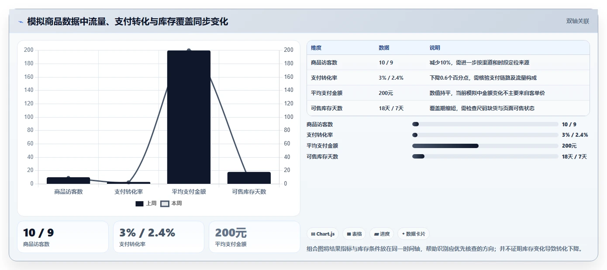The height and width of the screenshot is (270, 607).
Task: Click the dashboard title 模拟商品数据中流量
Action: (128, 22)
